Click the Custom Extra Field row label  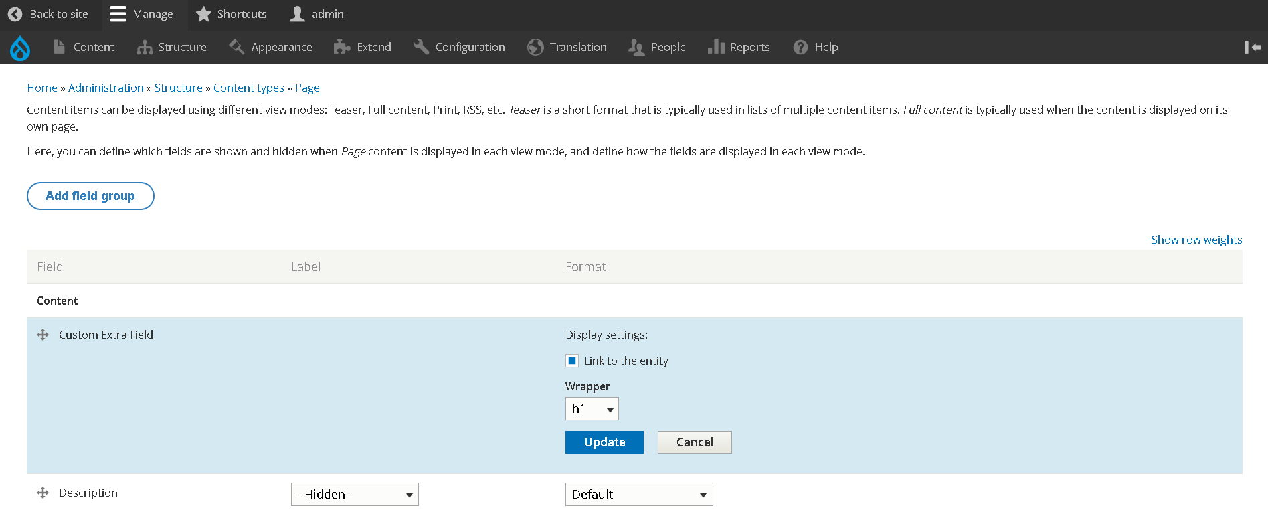click(106, 335)
